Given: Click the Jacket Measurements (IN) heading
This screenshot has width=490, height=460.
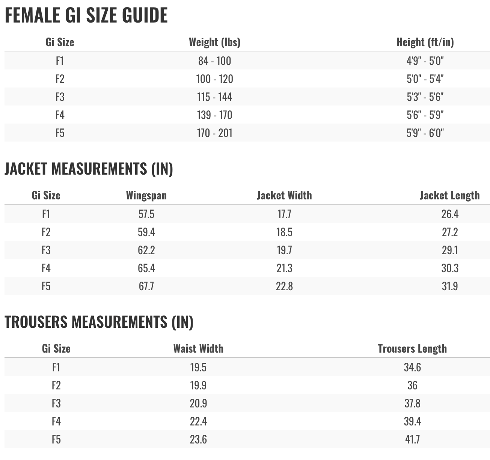Looking at the screenshot, I should coord(89,169).
